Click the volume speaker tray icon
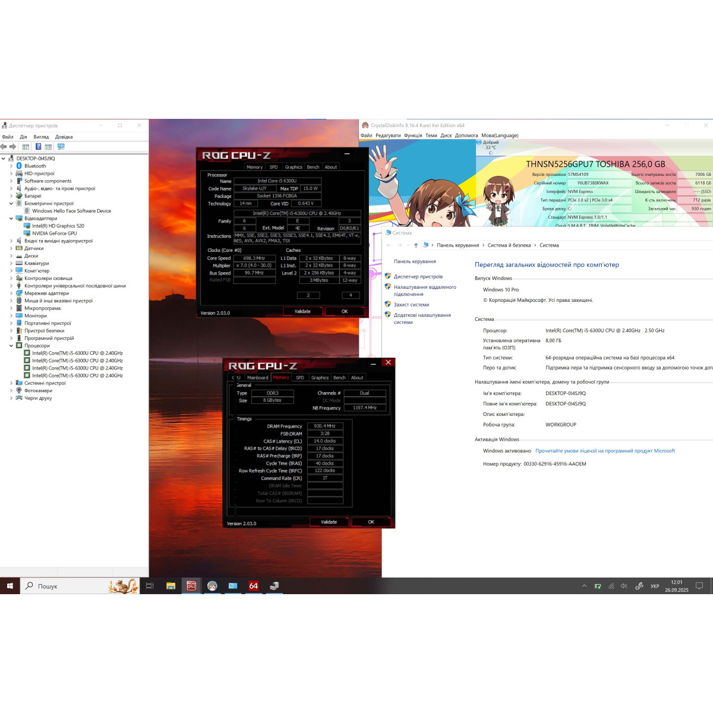The width and height of the screenshot is (713, 713). [x=624, y=586]
